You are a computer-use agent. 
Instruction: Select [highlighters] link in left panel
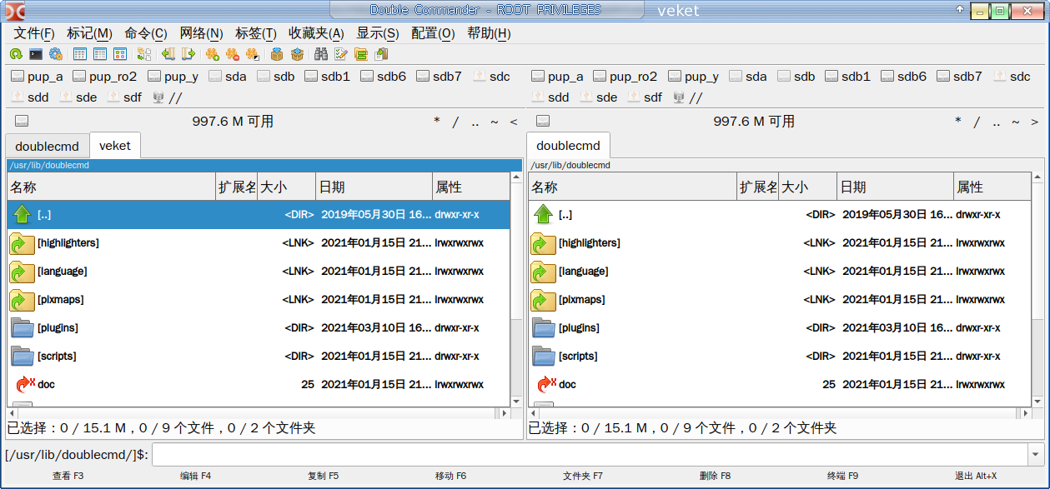click(x=259, y=243)
